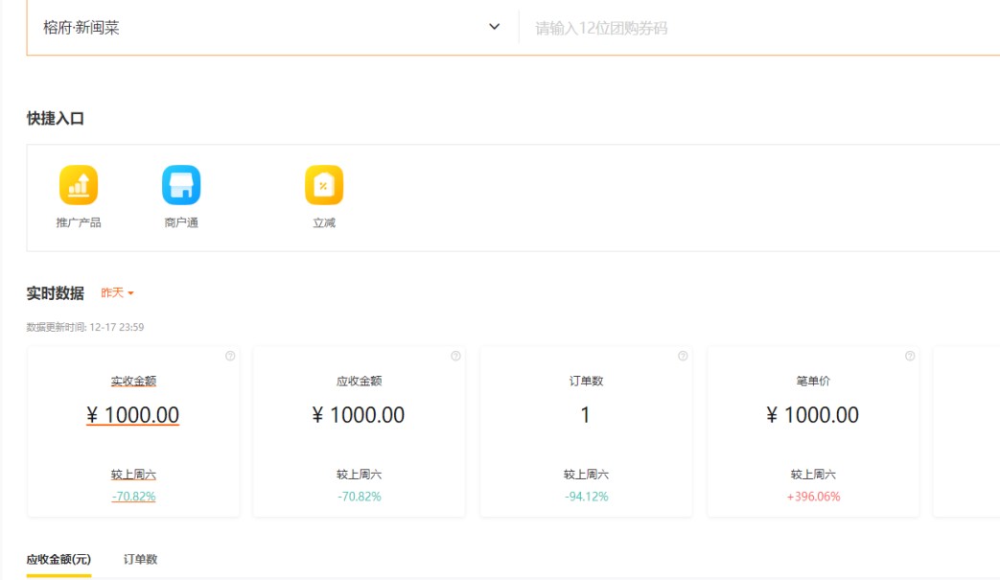Switch to the 订单数 tab

coord(140,559)
